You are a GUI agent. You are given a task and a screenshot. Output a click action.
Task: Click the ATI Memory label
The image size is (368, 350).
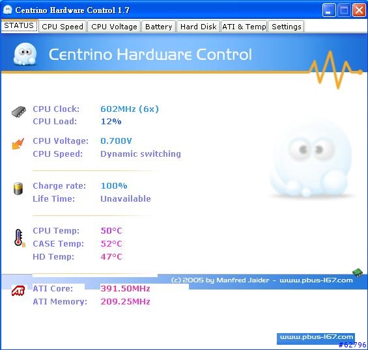(x=60, y=301)
